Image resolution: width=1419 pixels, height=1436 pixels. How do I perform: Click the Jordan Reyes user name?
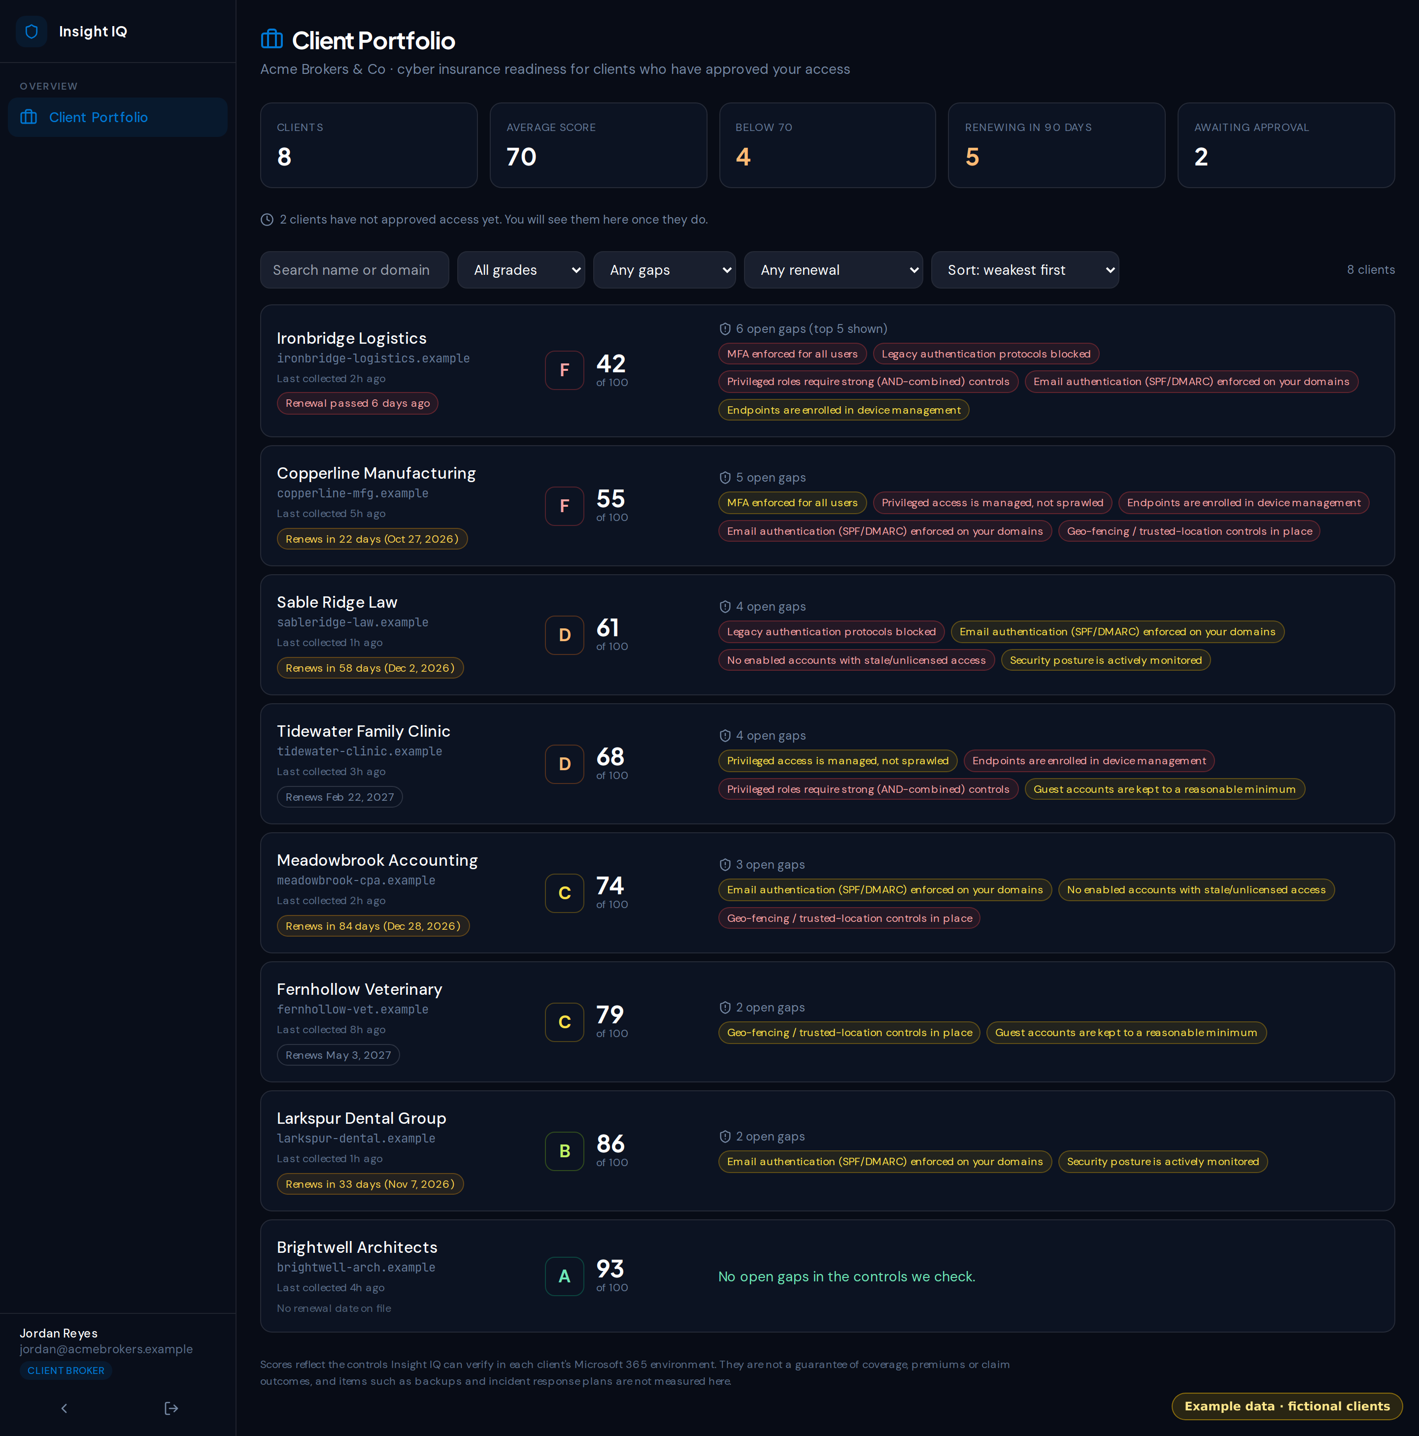click(x=59, y=1334)
